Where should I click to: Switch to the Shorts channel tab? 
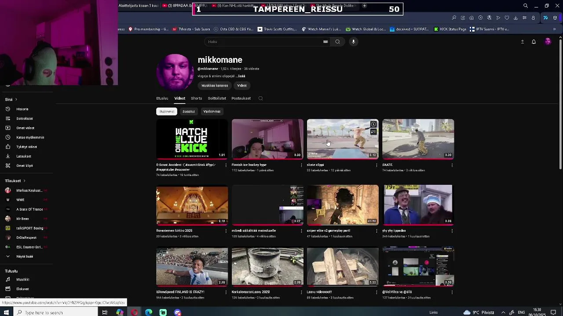click(196, 98)
